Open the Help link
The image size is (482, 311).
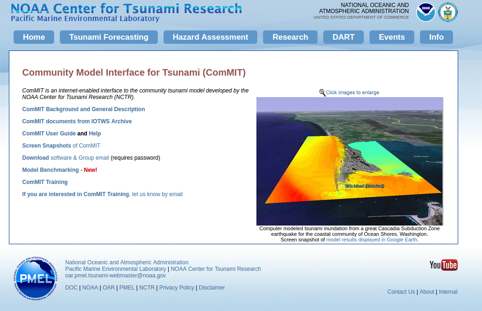click(95, 134)
